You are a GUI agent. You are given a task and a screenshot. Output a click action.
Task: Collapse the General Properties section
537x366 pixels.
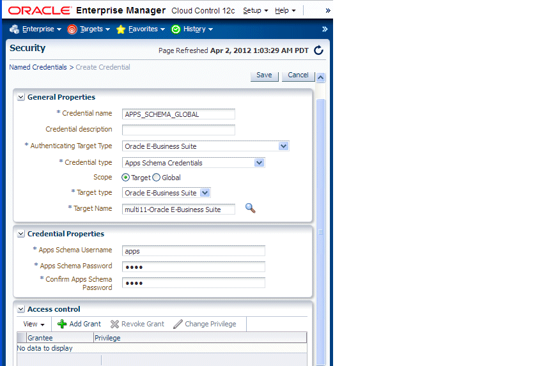[21, 97]
